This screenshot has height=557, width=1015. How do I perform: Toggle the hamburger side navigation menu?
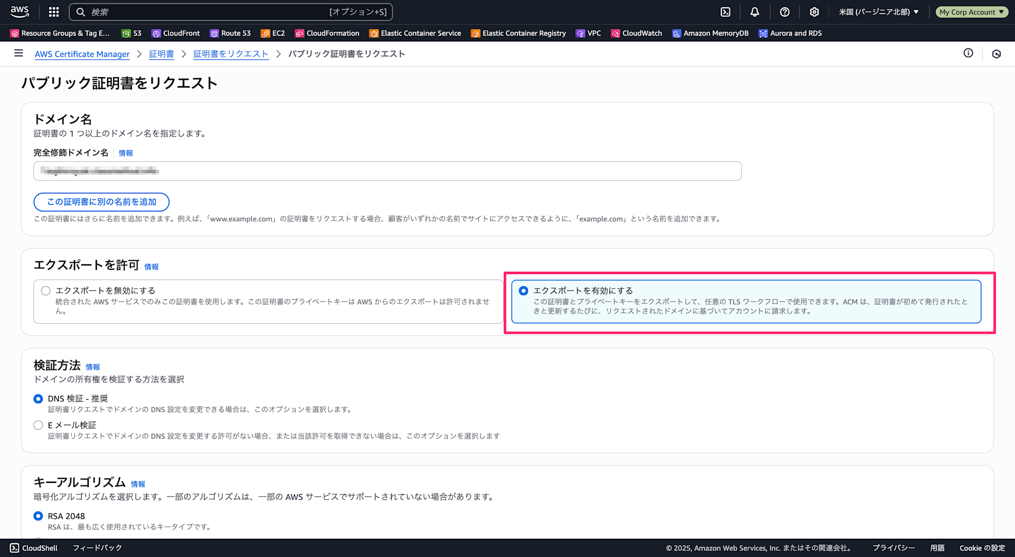pos(19,53)
